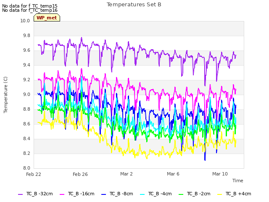Click the 8.4 y-axis tick label
269x202 pixels.
[x=26, y=139]
